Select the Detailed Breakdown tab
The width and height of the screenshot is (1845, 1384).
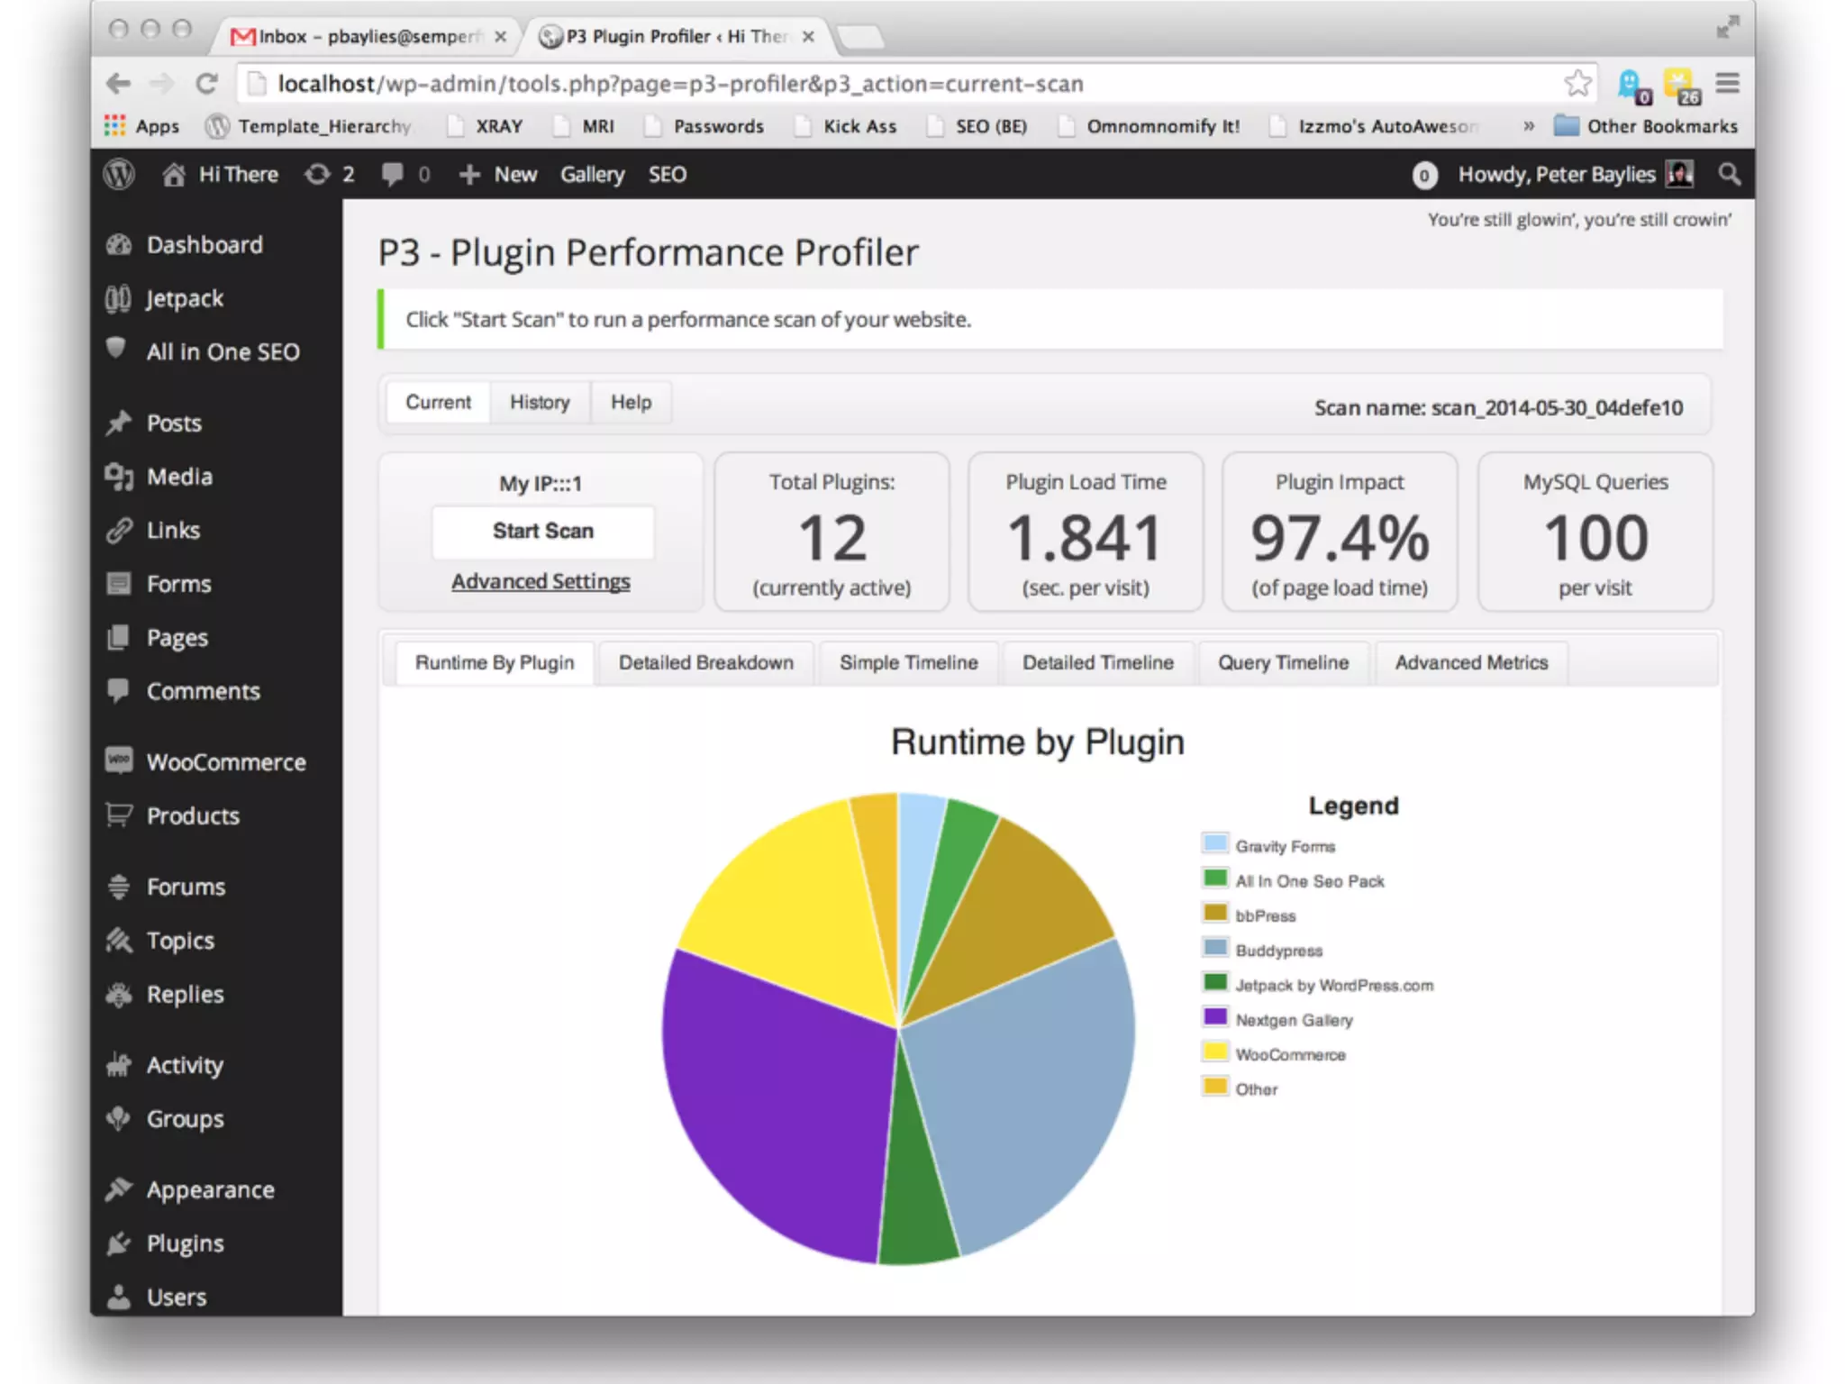point(705,662)
